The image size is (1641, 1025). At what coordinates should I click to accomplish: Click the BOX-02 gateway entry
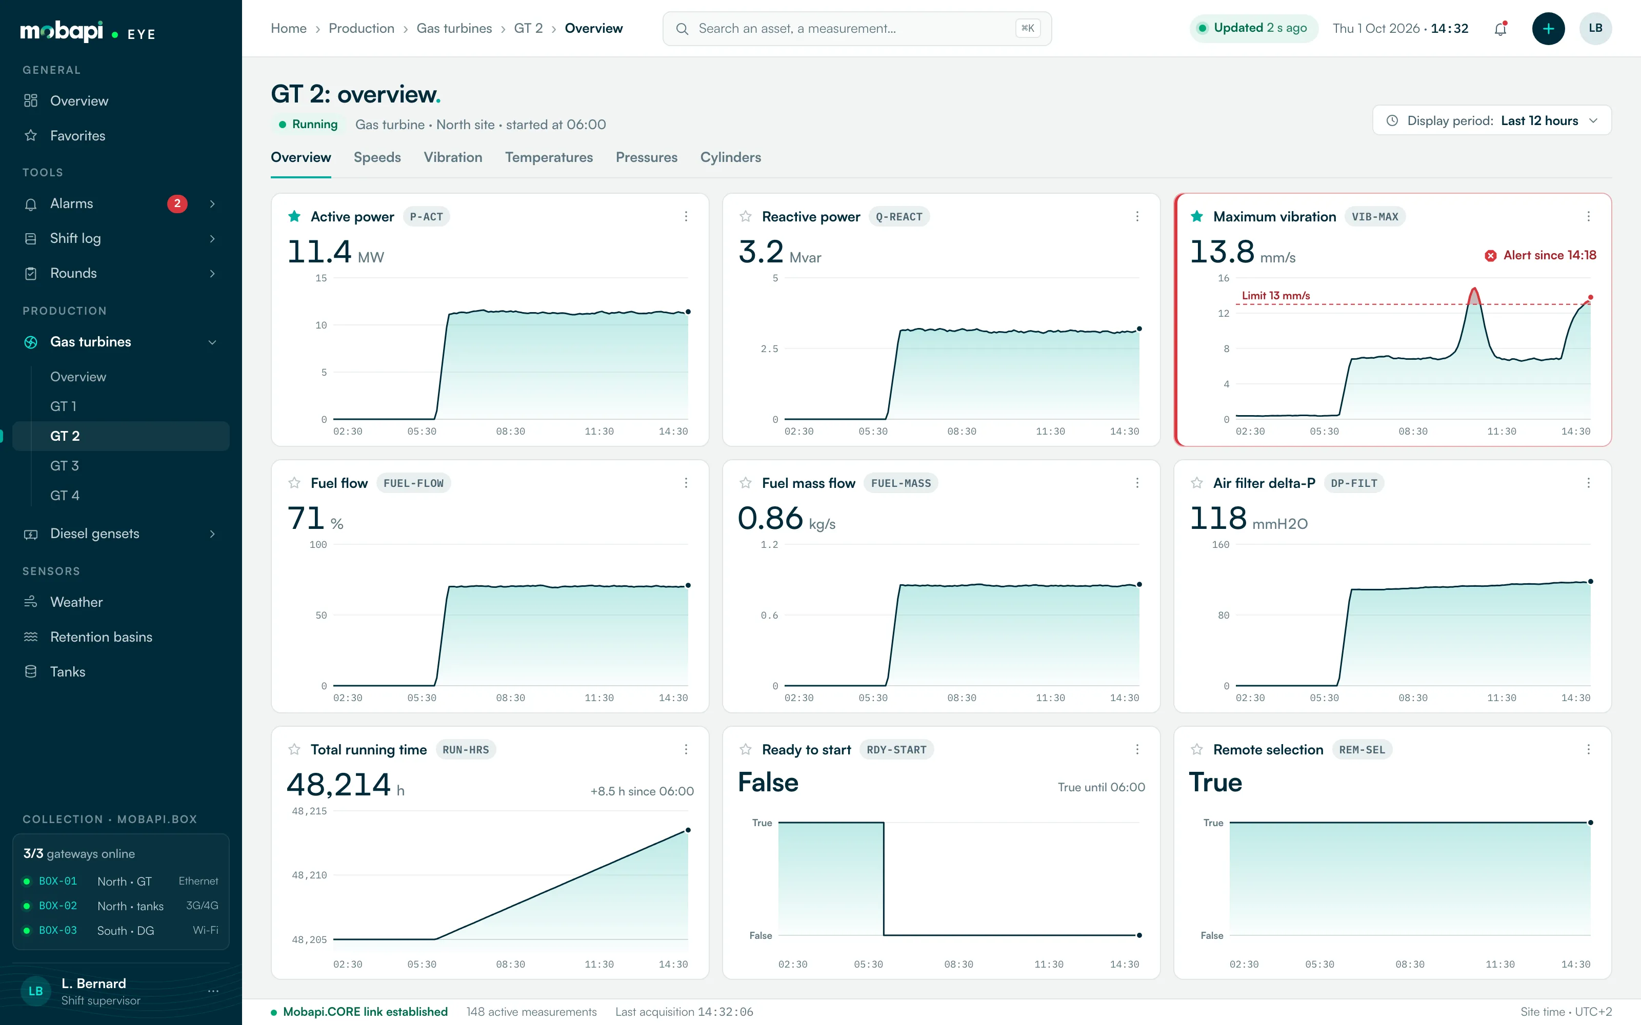click(121, 906)
